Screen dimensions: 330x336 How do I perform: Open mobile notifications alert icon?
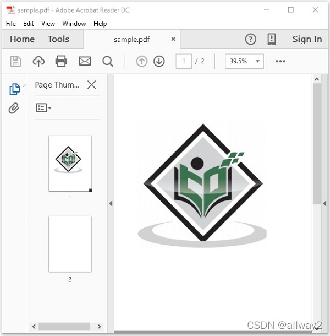[x=272, y=39]
